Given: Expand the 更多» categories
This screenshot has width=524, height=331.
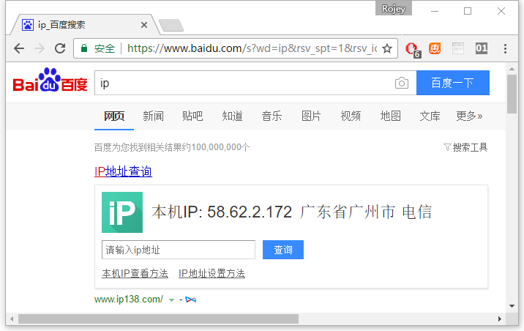Looking at the screenshot, I should pyautogui.click(x=469, y=116).
